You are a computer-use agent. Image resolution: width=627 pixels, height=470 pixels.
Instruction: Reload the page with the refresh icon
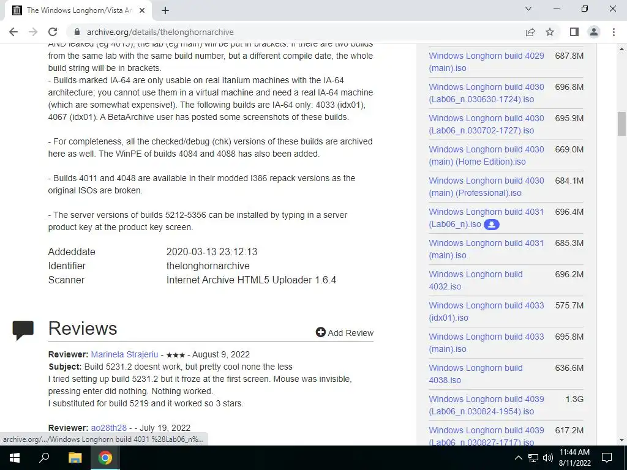pos(53,32)
